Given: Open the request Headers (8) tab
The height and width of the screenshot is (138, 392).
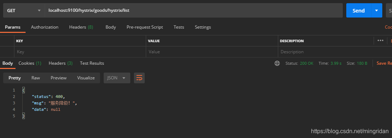Looking at the screenshot, I should tap(81, 27).
